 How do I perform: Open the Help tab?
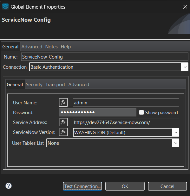click(66, 47)
